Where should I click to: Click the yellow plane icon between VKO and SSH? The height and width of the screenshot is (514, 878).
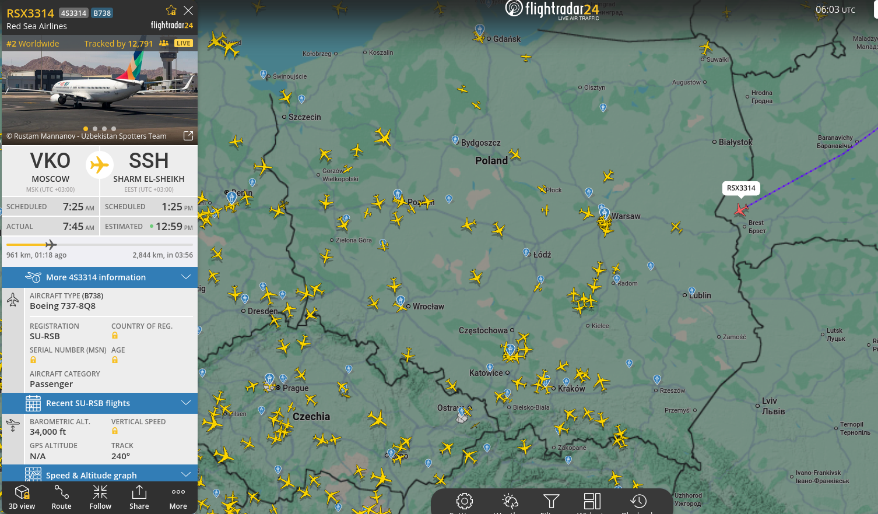(100, 165)
